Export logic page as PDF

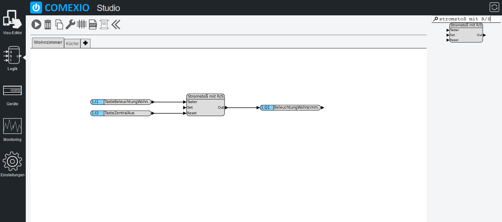pyautogui.click(x=93, y=24)
